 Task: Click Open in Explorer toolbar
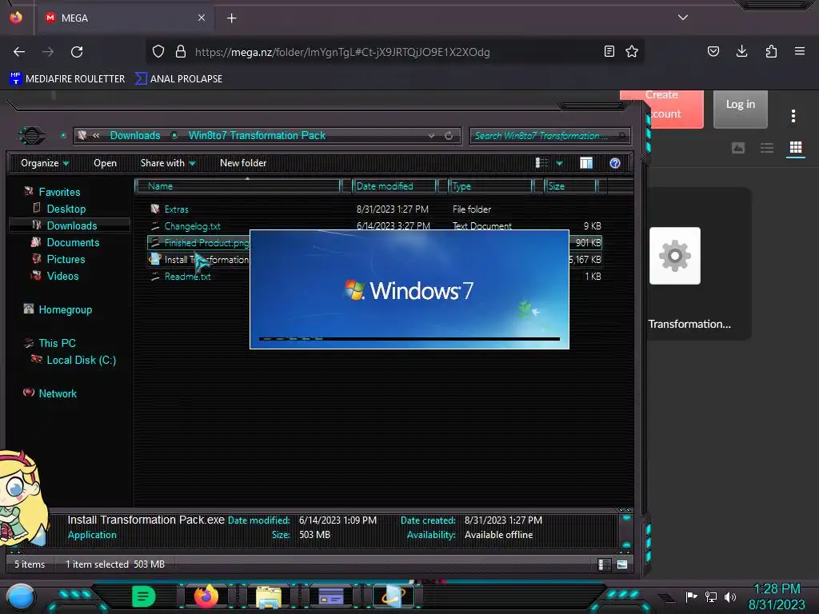click(x=105, y=163)
